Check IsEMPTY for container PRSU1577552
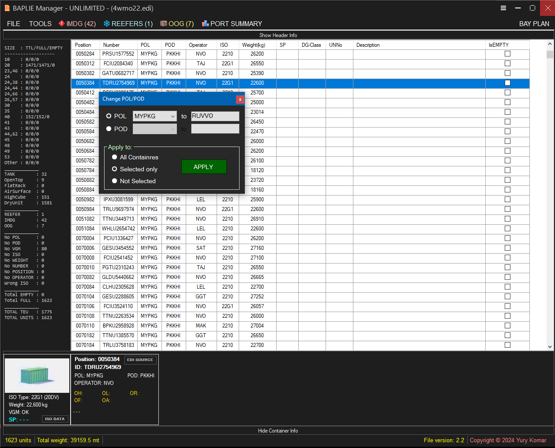 (x=507, y=53)
